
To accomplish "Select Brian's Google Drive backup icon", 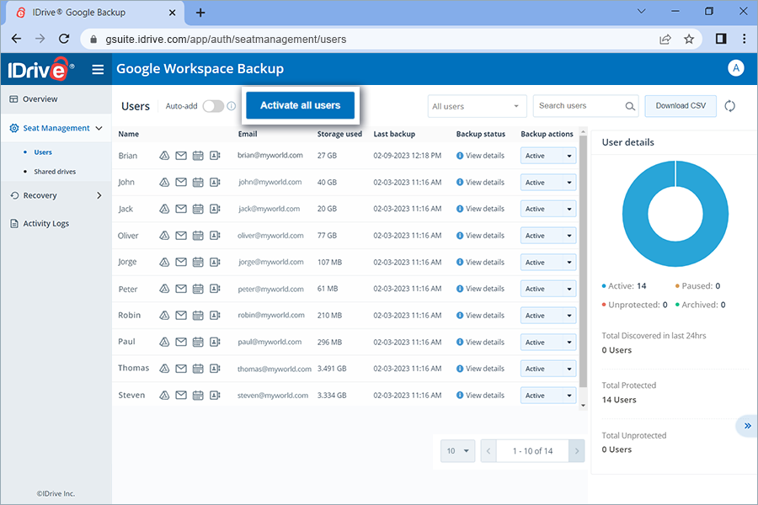I will pos(163,156).
